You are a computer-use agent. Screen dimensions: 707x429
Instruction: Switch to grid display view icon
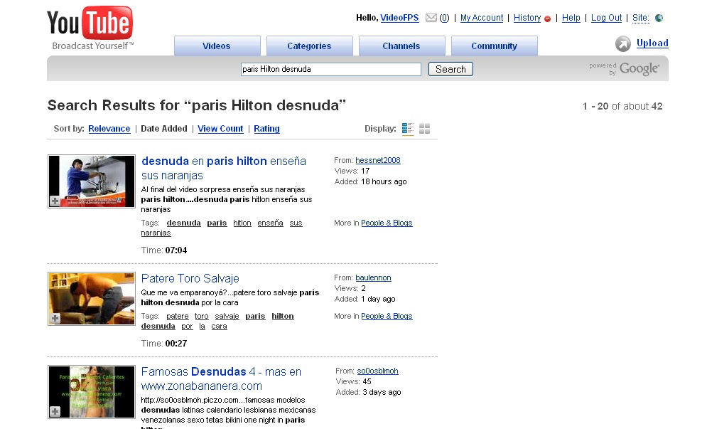[424, 129]
